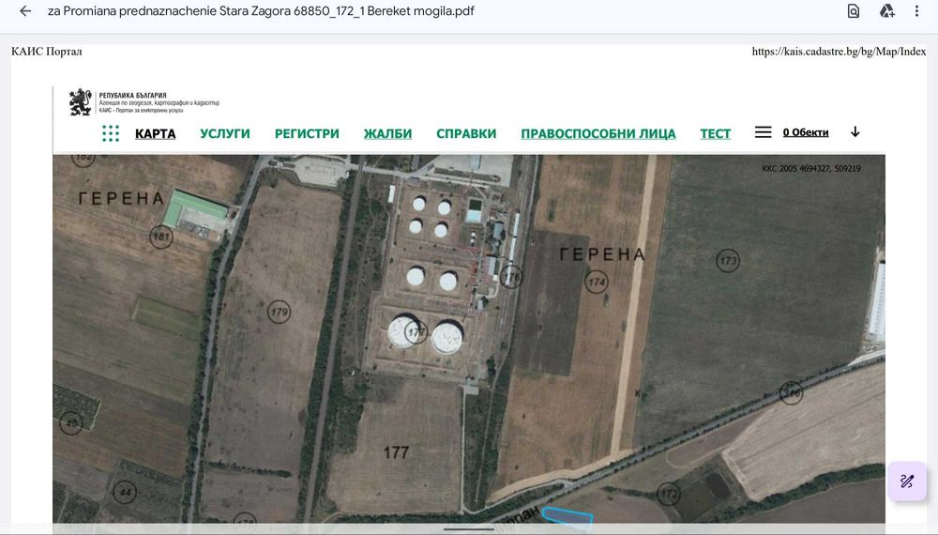This screenshot has width=938, height=535.
Task: Go to the ЖАЛБИ section
Action: click(x=387, y=133)
